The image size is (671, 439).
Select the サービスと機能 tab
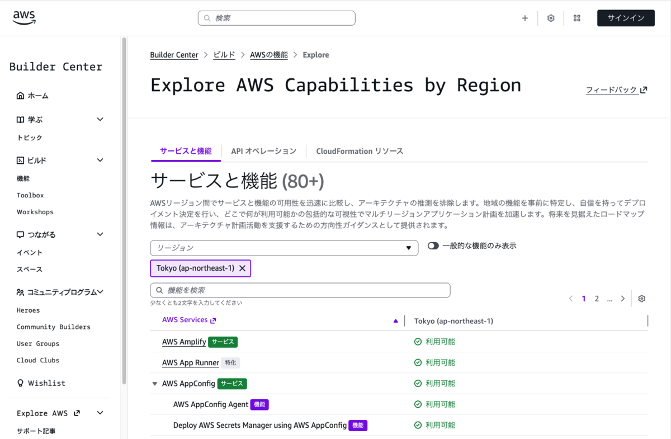pyautogui.click(x=186, y=151)
